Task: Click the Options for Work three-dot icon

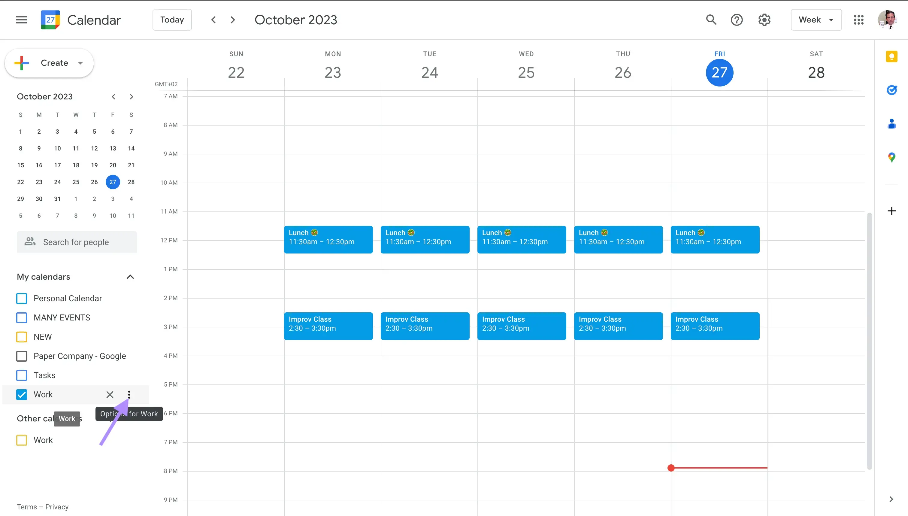Action: (x=129, y=394)
